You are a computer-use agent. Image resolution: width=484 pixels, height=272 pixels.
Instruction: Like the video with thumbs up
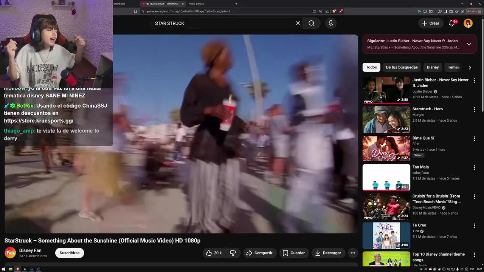[214, 253]
